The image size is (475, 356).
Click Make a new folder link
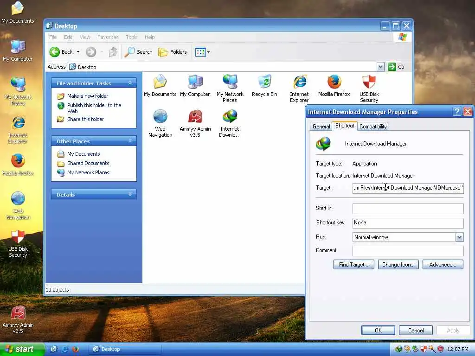pyautogui.click(x=88, y=96)
